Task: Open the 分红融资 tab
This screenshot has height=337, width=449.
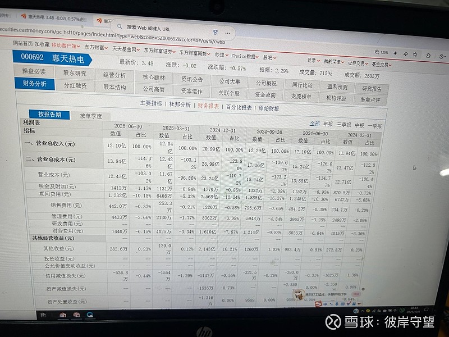Action: pos(75,85)
